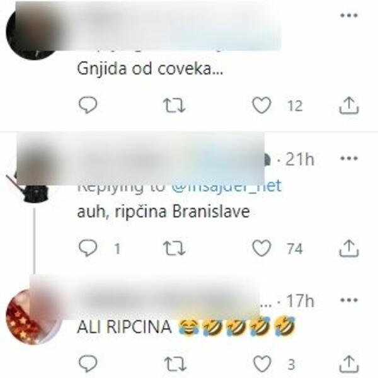This screenshot has height=378, width=378.
Task: Like the tweet with 3 likes
Action: pyautogui.click(x=262, y=364)
